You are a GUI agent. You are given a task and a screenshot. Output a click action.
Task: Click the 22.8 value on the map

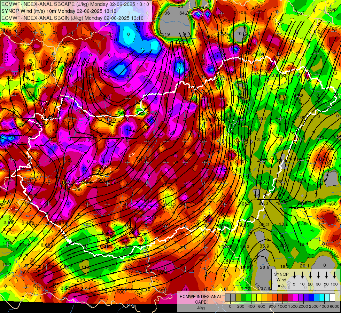pyautogui.click(x=284, y=246)
